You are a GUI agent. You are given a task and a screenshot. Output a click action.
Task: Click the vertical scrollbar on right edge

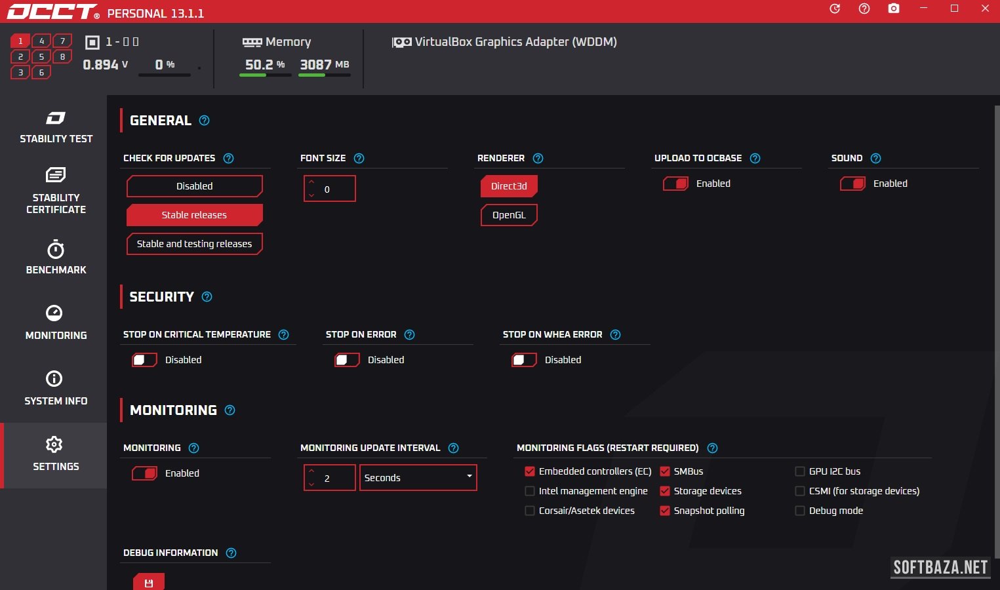click(997, 328)
